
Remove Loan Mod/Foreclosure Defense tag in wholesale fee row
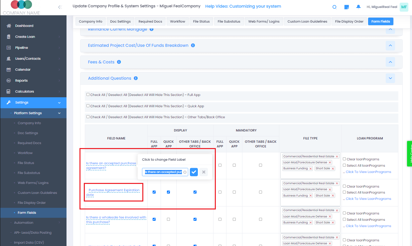tap(330, 216)
